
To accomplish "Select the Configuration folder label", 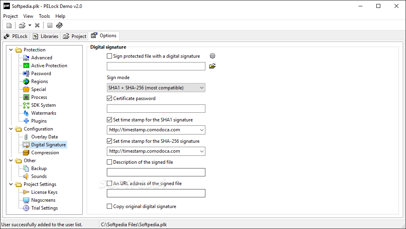I will pyautogui.click(x=38, y=129).
